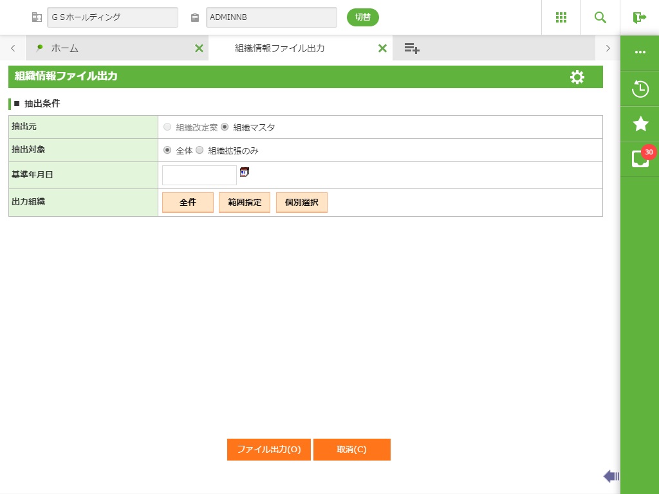This screenshot has height=494, width=659.
Task: Select the 全体 radio button
Action: [x=167, y=150]
